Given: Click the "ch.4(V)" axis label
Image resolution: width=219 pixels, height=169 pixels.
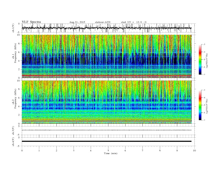Looking at the screenshot, I should pos(13,142).
